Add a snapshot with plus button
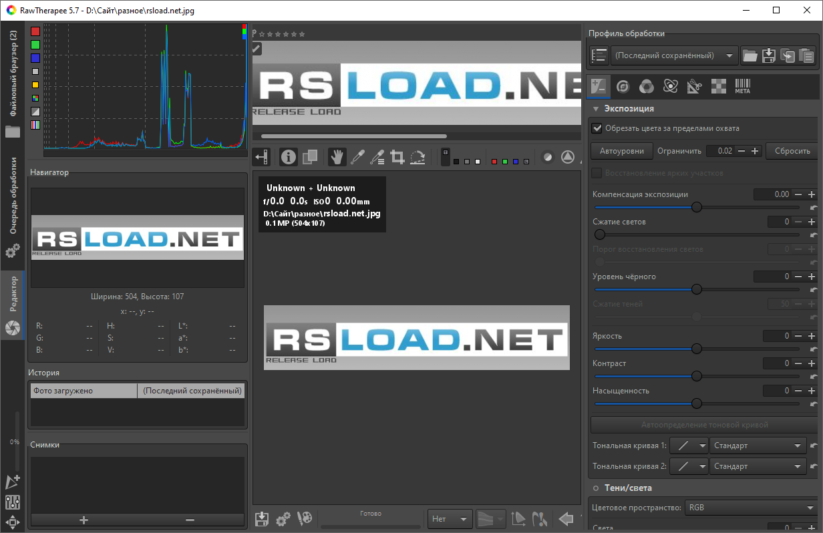The width and height of the screenshot is (823, 533). (x=84, y=520)
